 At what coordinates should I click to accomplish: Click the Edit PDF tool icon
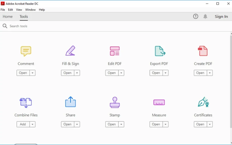tap(115, 51)
